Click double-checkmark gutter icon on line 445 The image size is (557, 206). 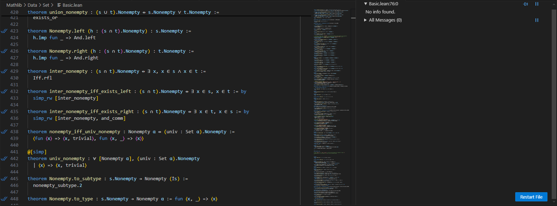4,179
